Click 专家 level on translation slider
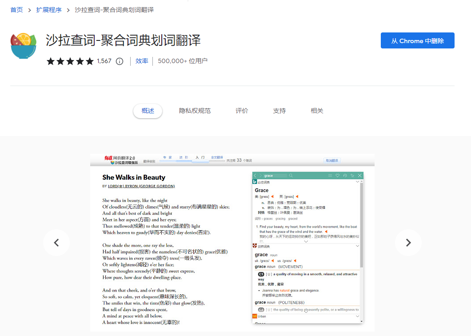Viewport: 471px width, 336px height. pos(168,157)
